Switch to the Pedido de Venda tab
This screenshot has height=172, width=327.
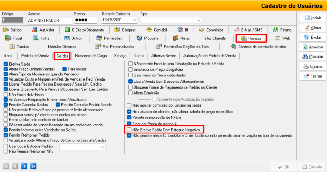tap(35, 56)
